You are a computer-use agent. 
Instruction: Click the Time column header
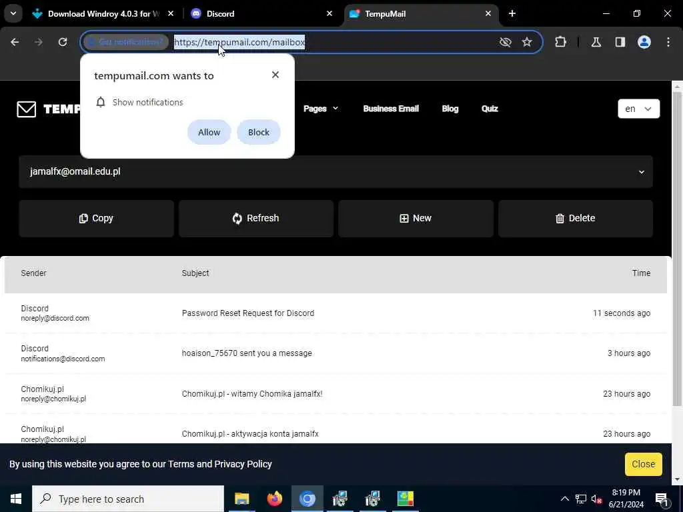[641, 273]
